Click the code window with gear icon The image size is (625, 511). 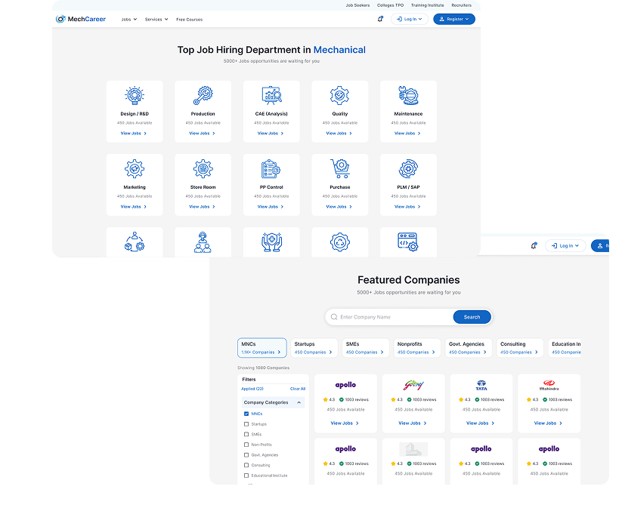(x=408, y=242)
